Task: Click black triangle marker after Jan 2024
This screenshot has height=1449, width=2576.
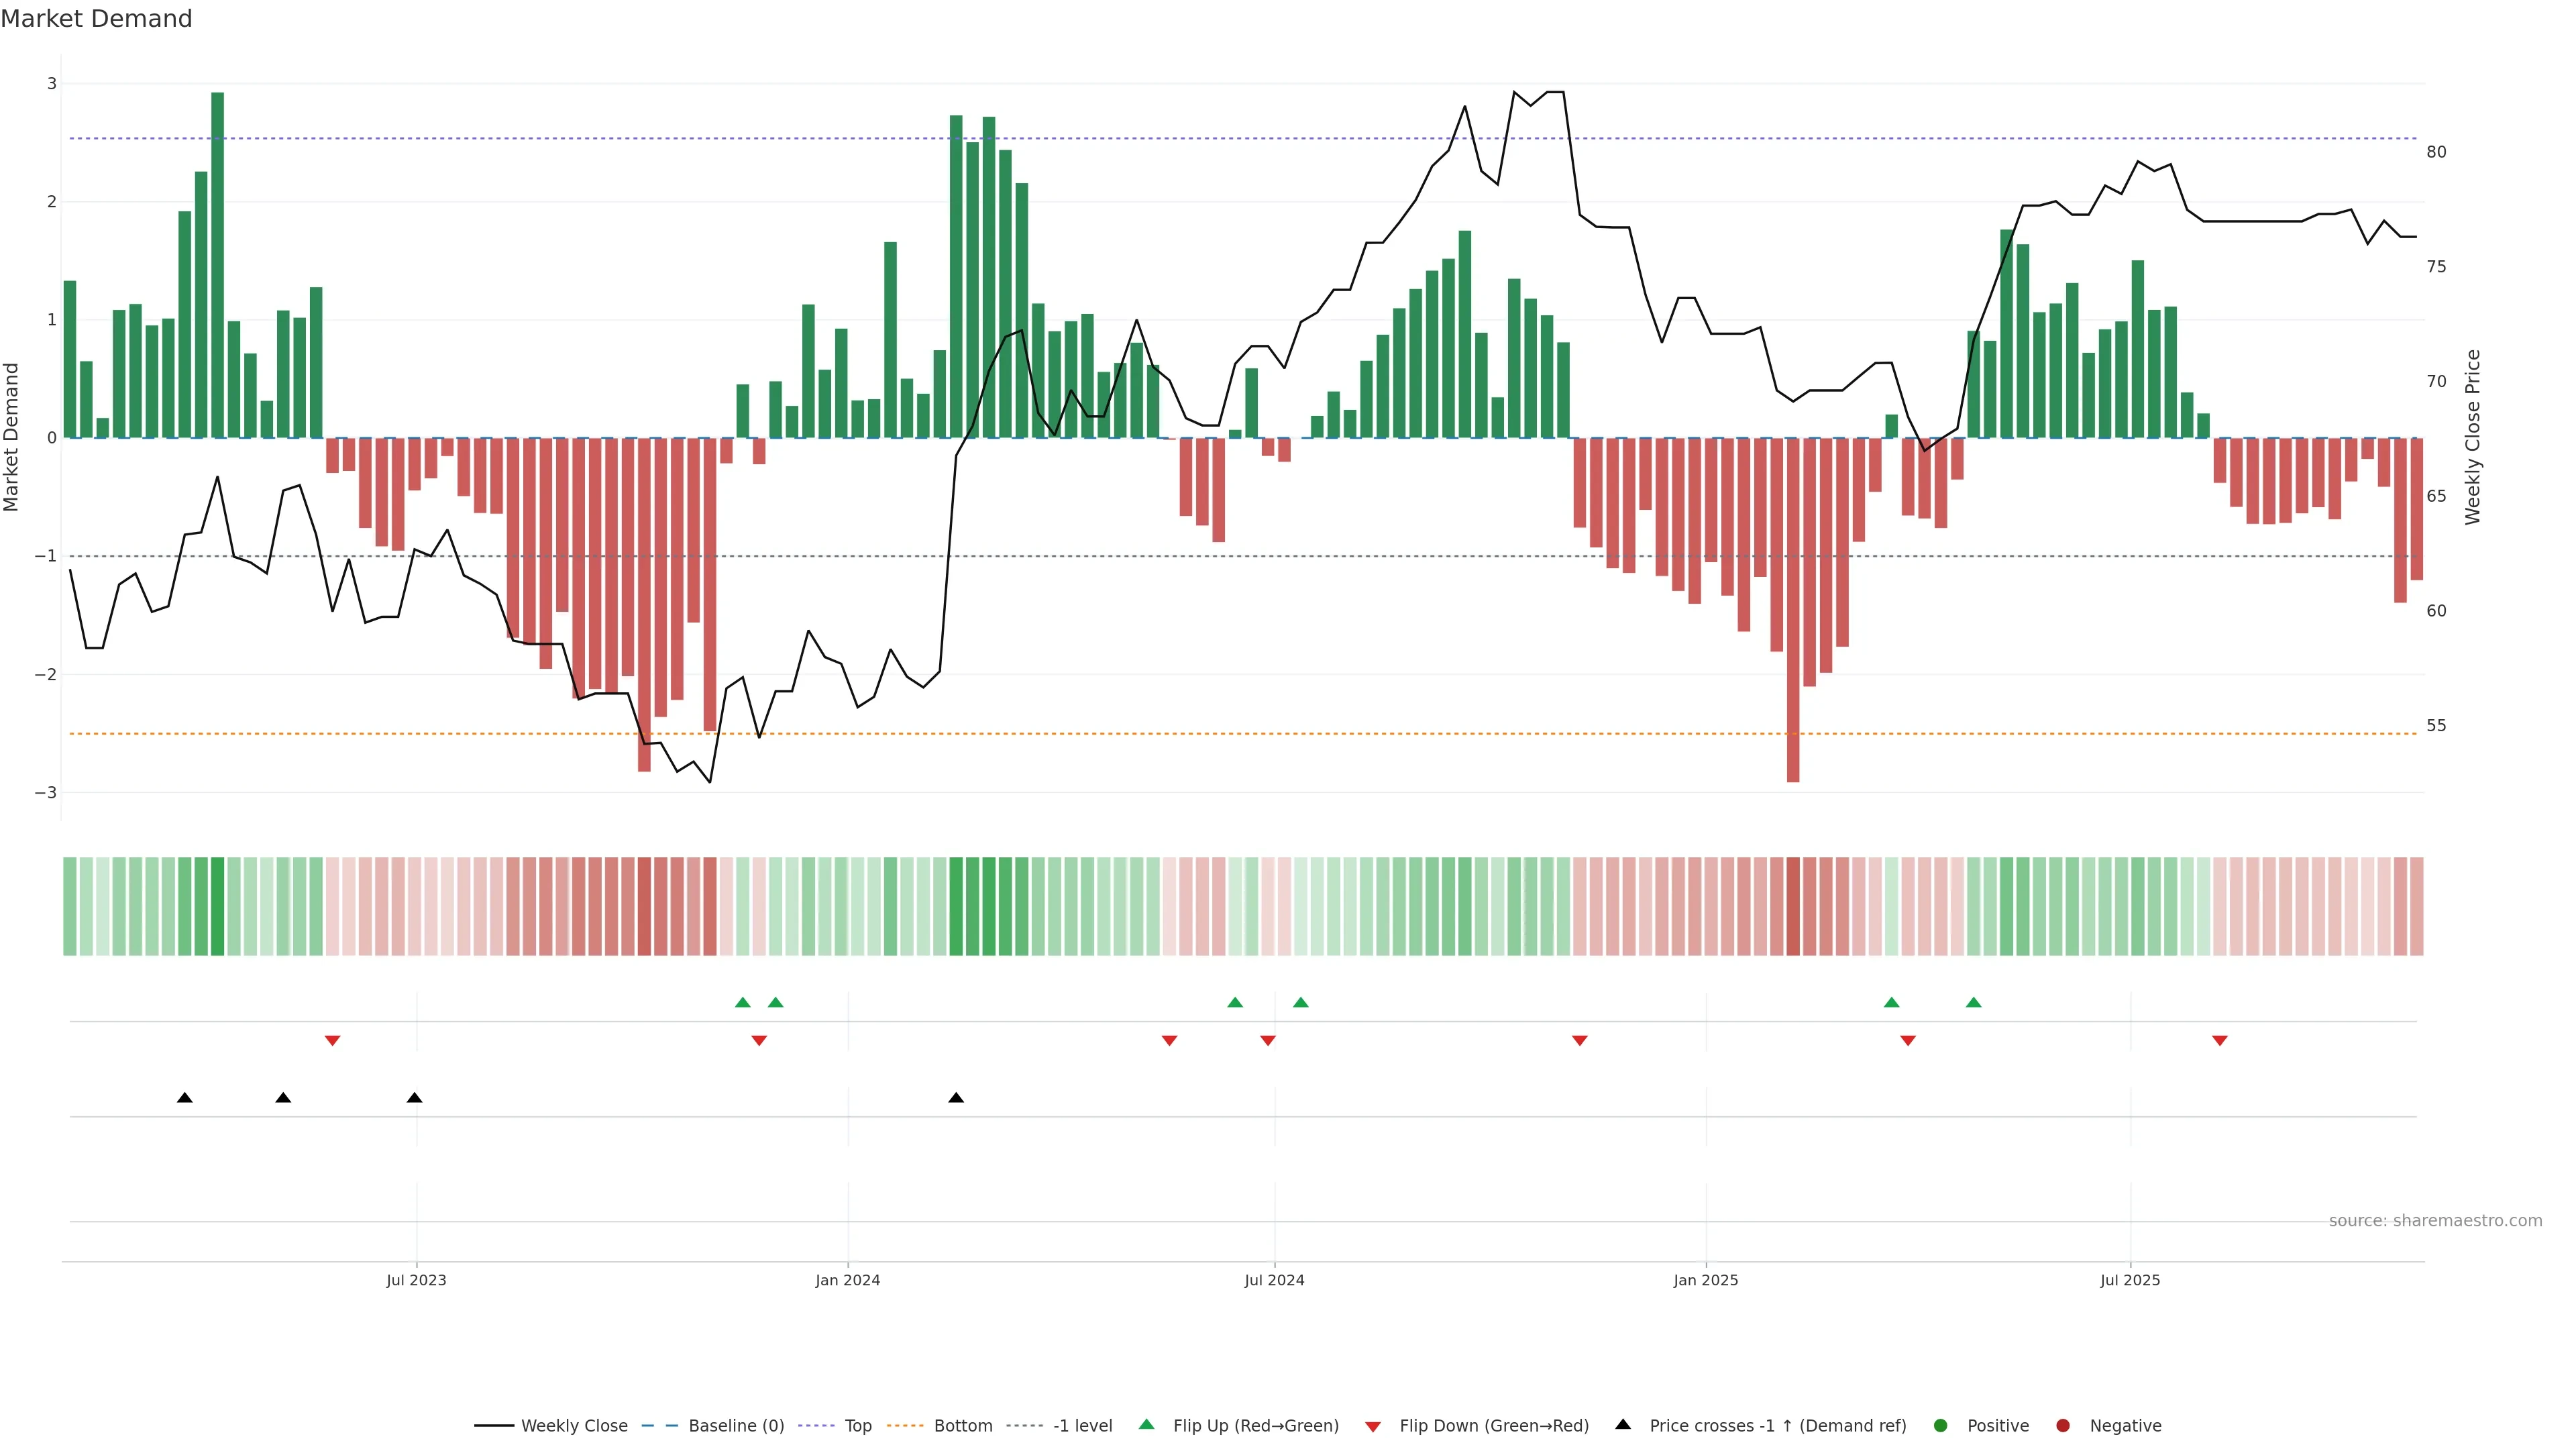Action: point(956,1098)
